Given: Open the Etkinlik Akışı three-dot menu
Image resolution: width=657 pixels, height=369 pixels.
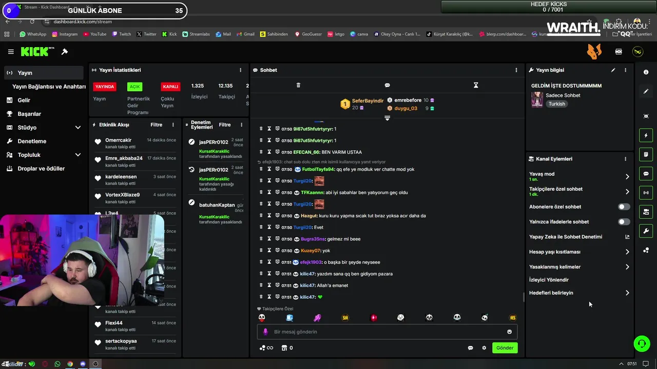Looking at the screenshot, I should [x=173, y=125].
